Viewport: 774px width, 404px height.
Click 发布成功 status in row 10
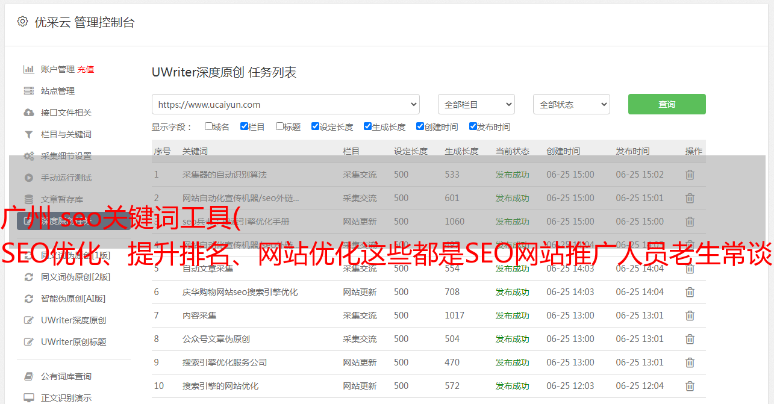[x=513, y=386]
